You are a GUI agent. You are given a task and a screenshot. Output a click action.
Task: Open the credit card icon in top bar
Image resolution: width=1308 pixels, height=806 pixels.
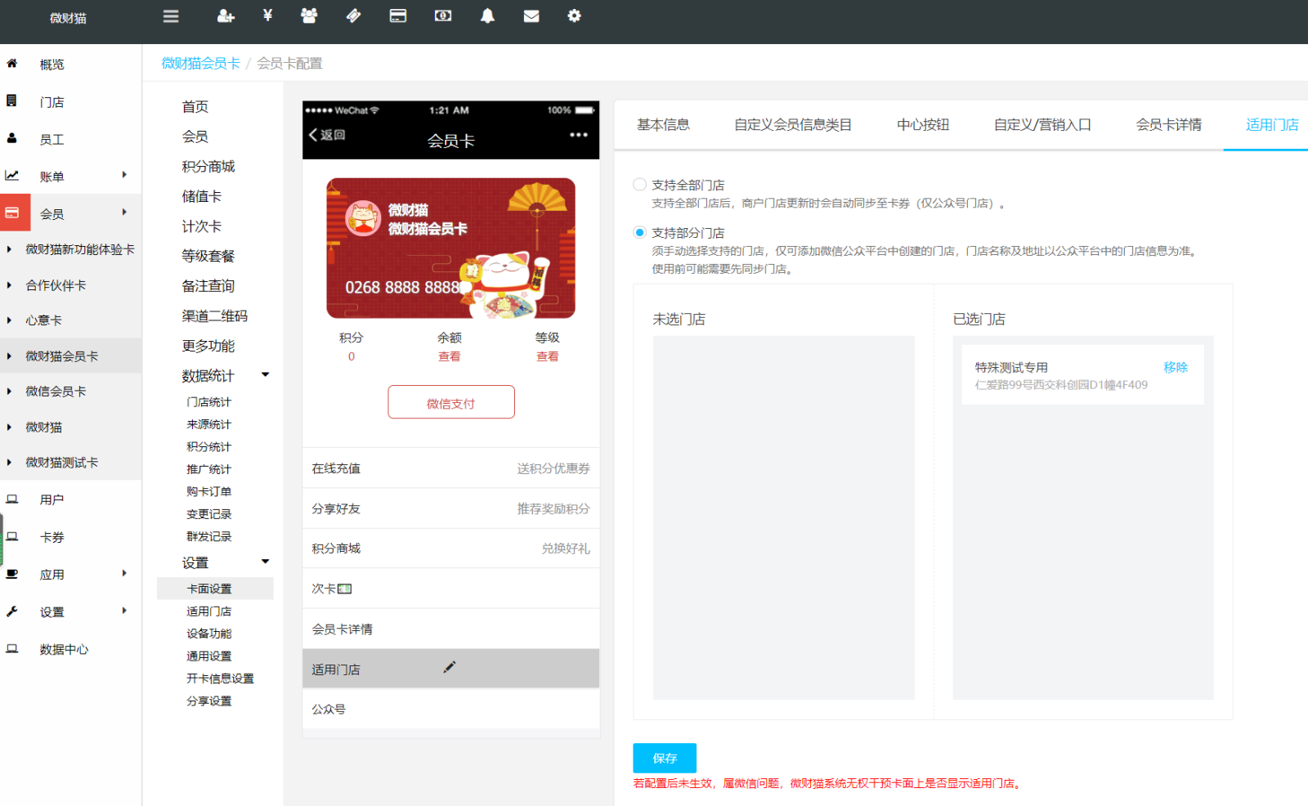398,16
